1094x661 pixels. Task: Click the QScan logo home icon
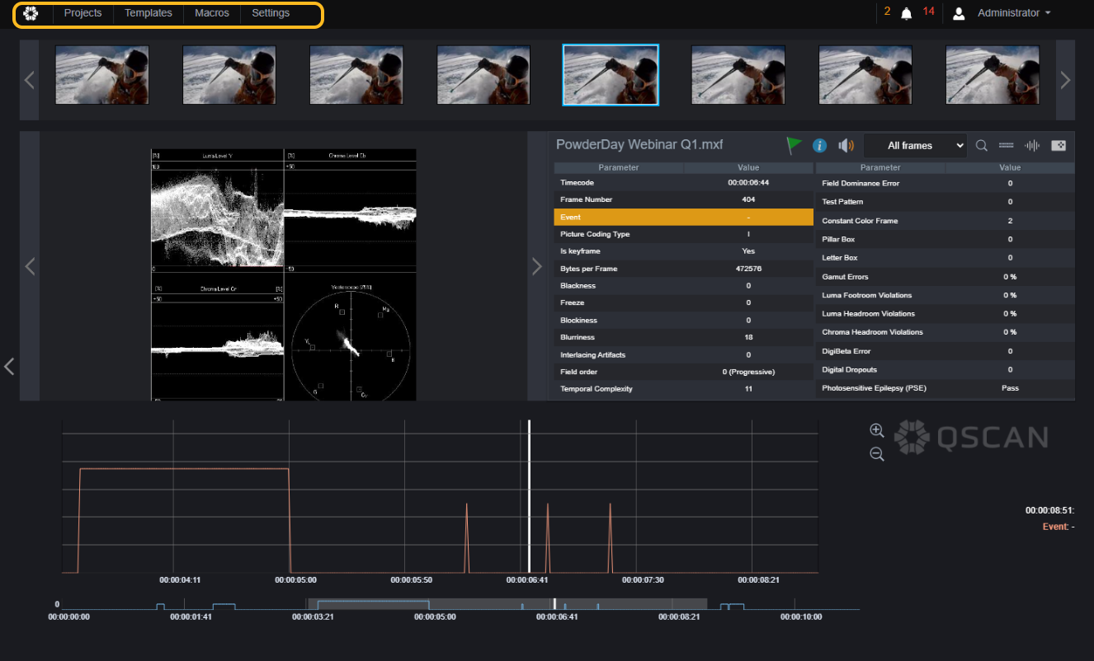click(x=31, y=14)
